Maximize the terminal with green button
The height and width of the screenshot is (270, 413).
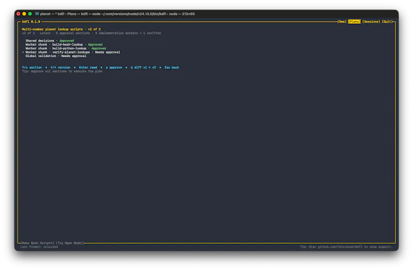[30, 14]
